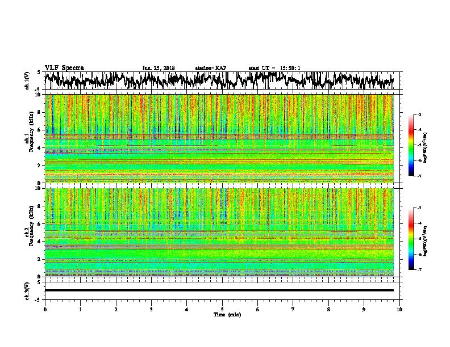Select the "ch.2 Frequency (kHz)" axis label
Viewport: 450px width, 347px height.
30,225
